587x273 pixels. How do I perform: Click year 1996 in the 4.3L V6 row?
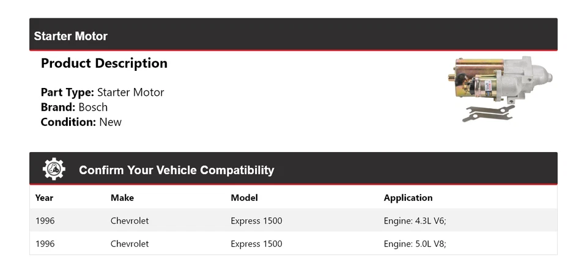[45, 220]
